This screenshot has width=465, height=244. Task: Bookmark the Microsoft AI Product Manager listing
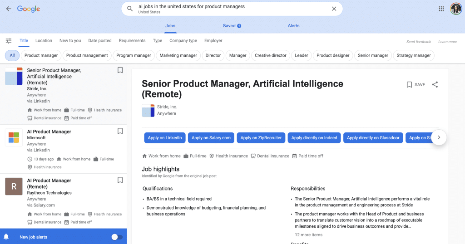pos(120,131)
